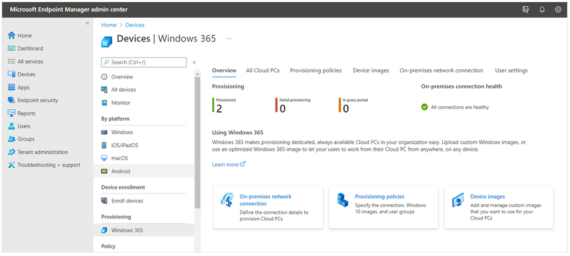Viewport: 570px width, 256px height.
Task: Click the search magnifier icon in search box
Action: click(x=107, y=63)
